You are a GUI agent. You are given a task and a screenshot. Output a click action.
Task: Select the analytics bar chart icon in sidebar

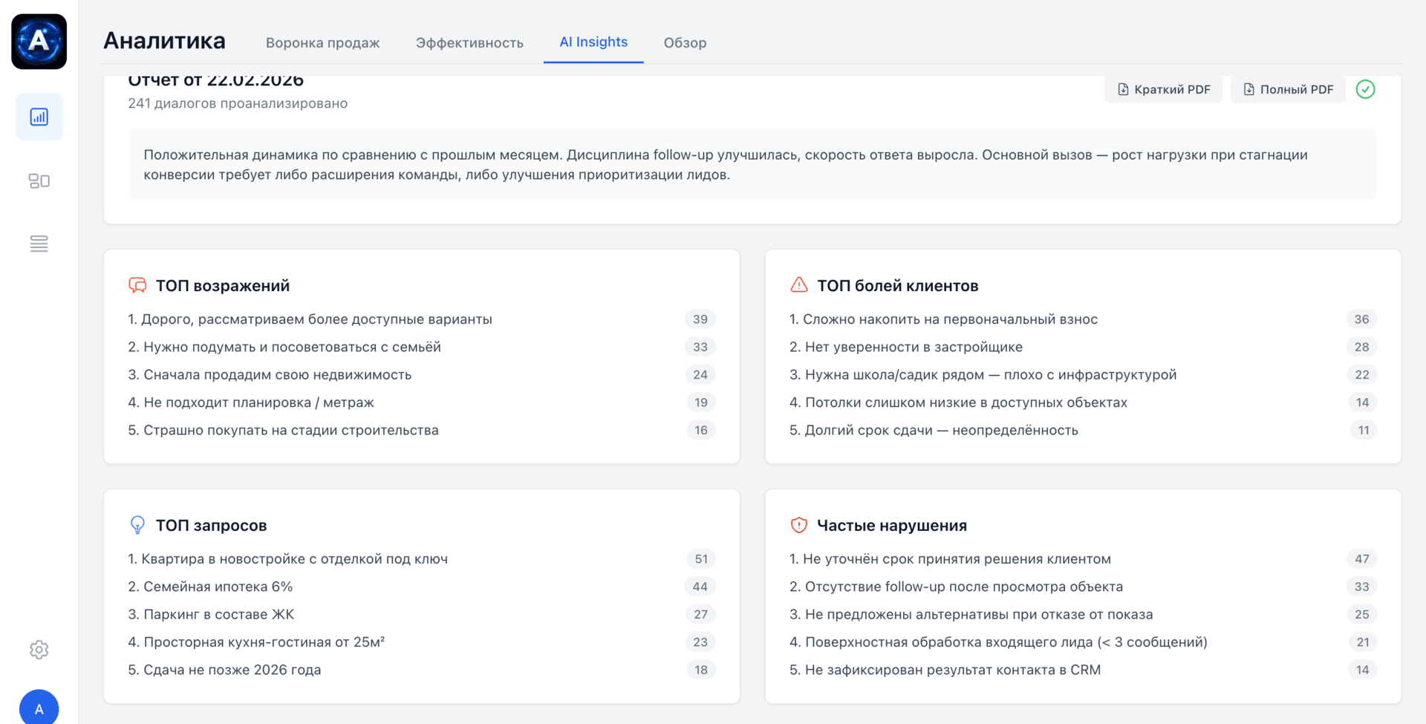coord(39,117)
